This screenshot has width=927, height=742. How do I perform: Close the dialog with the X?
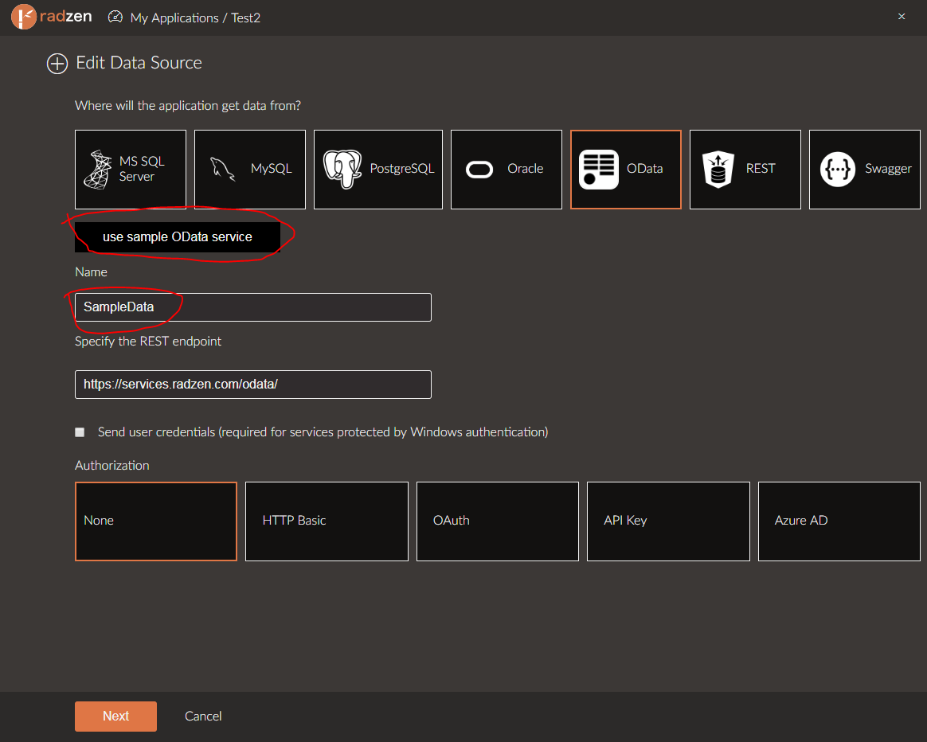(x=902, y=17)
